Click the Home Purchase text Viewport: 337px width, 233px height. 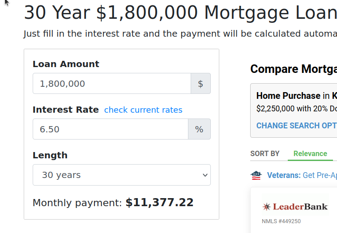tap(288, 96)
